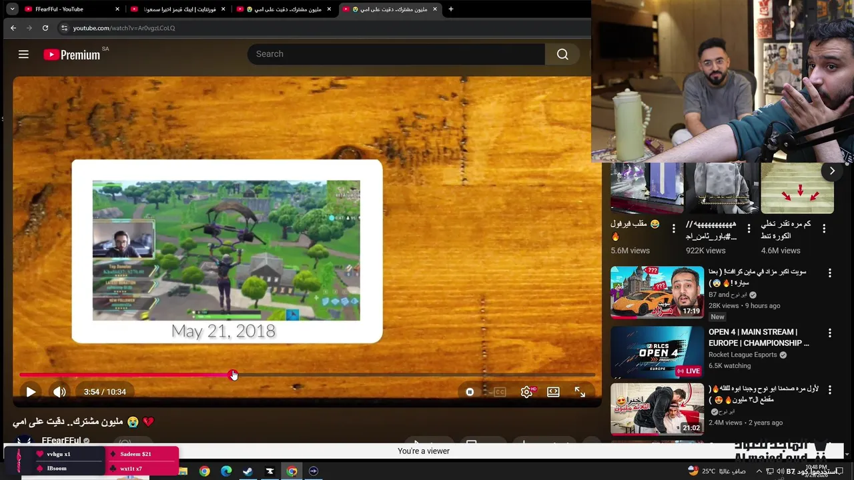Screen dimensions: 854x480
Task: Open 'OPEN 4 | MAIN STREAM | EUROPE' title
Action: [759, 337]
